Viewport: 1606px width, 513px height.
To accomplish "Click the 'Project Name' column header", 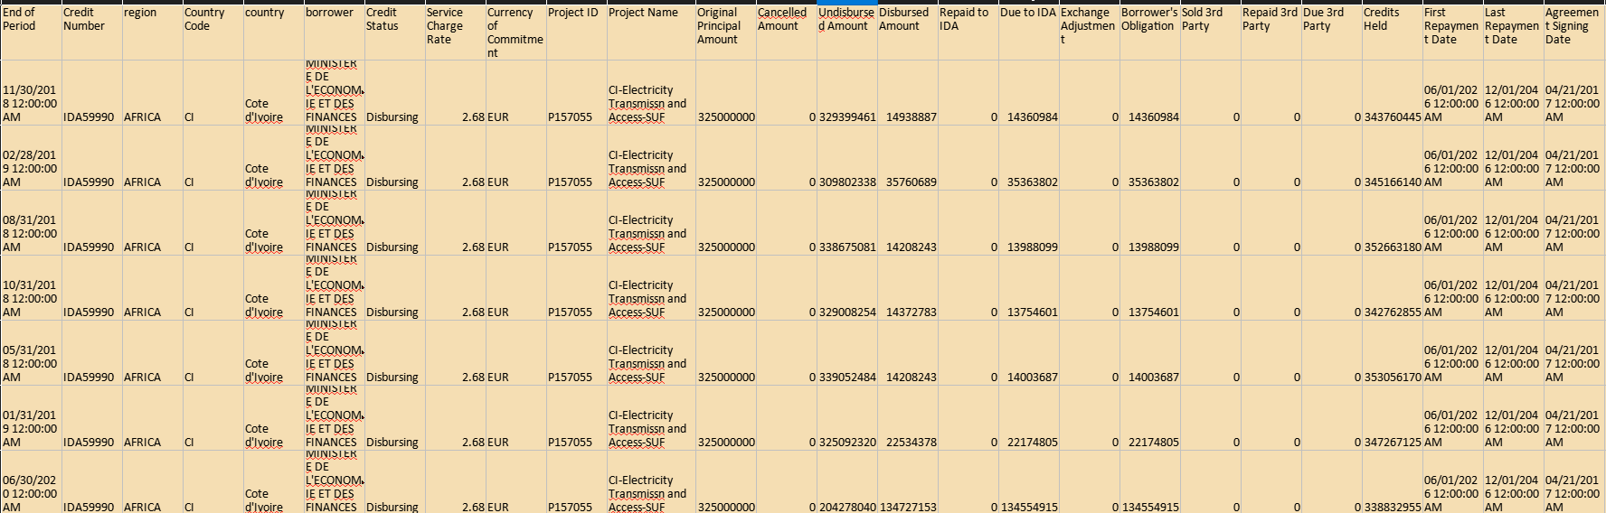I will click(x=651, y=33).
